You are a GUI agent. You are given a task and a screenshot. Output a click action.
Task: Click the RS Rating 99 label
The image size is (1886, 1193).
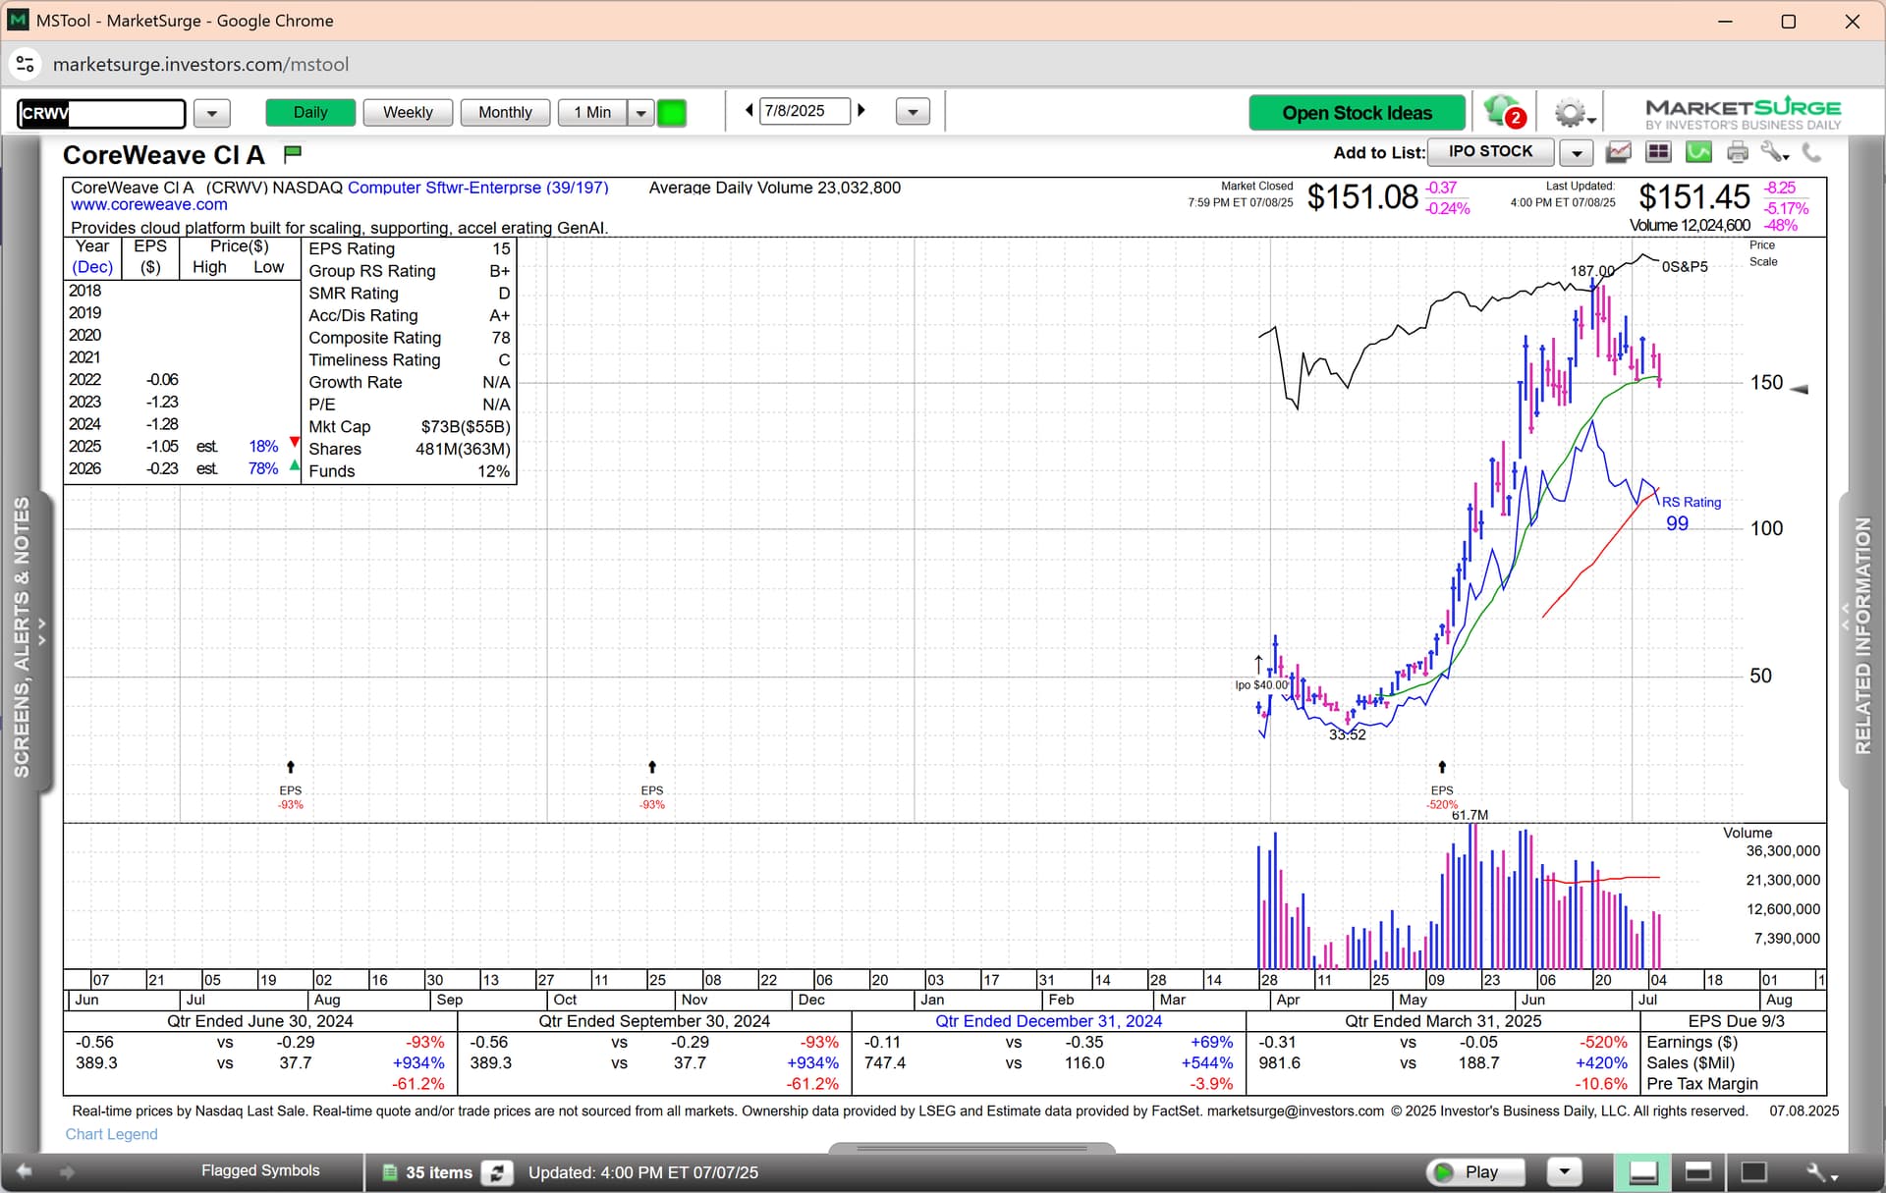[x=1691, y=514]
